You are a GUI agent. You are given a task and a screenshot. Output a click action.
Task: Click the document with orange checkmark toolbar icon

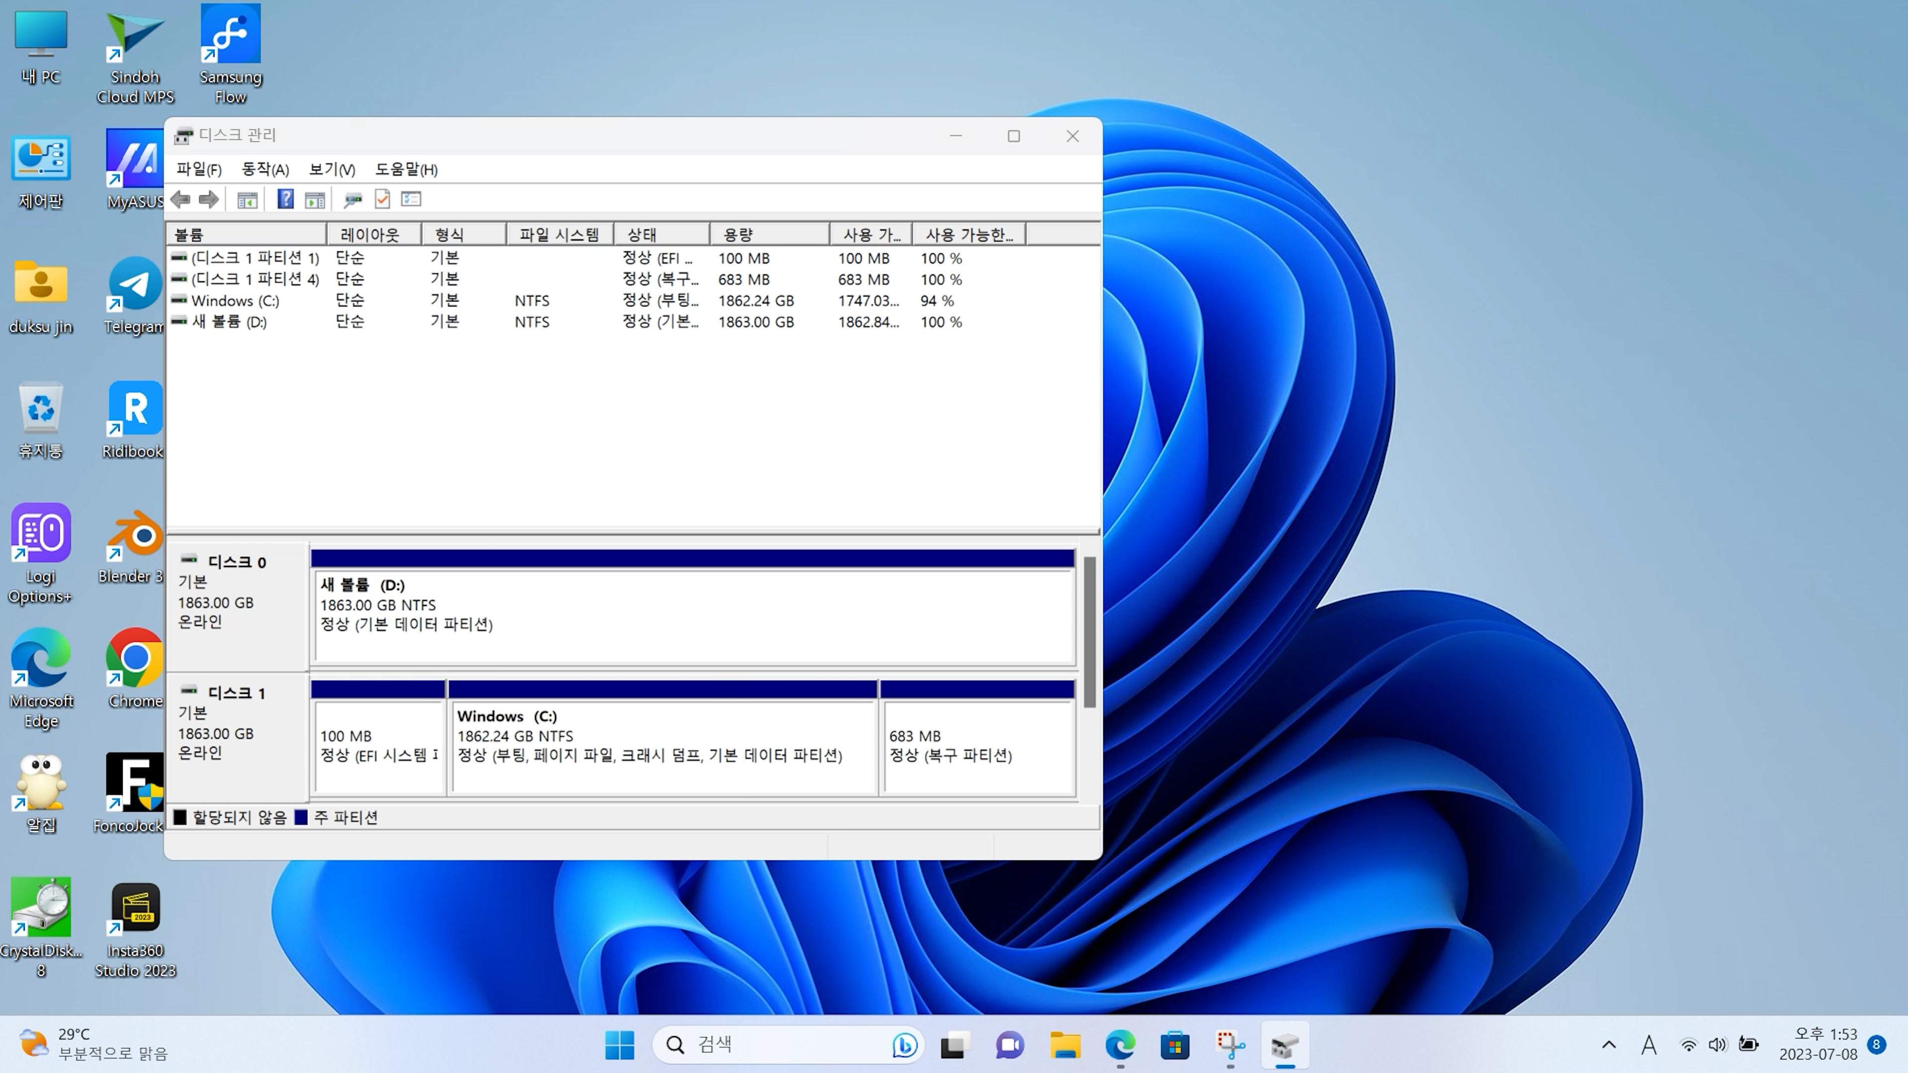click(382, 199)
